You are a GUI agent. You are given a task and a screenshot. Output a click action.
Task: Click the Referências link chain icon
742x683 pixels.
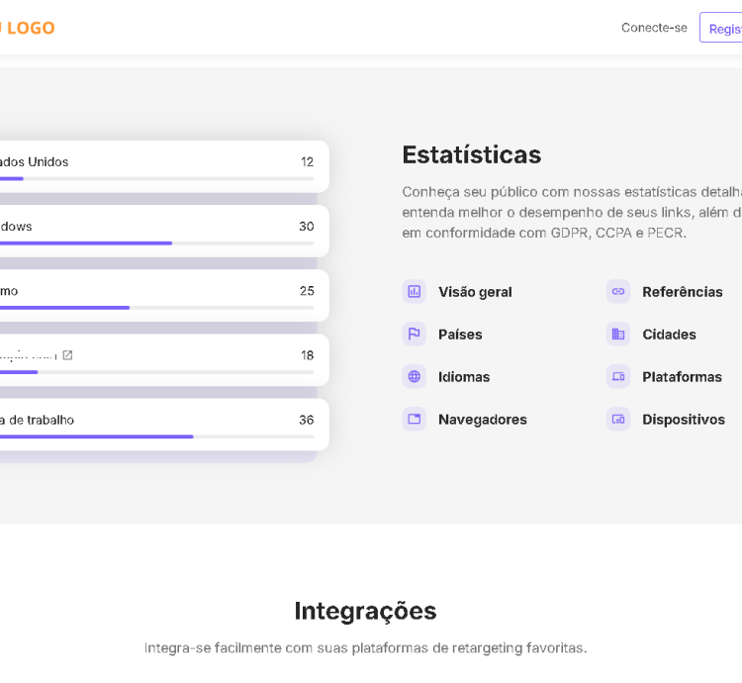(x=618, y=292)
